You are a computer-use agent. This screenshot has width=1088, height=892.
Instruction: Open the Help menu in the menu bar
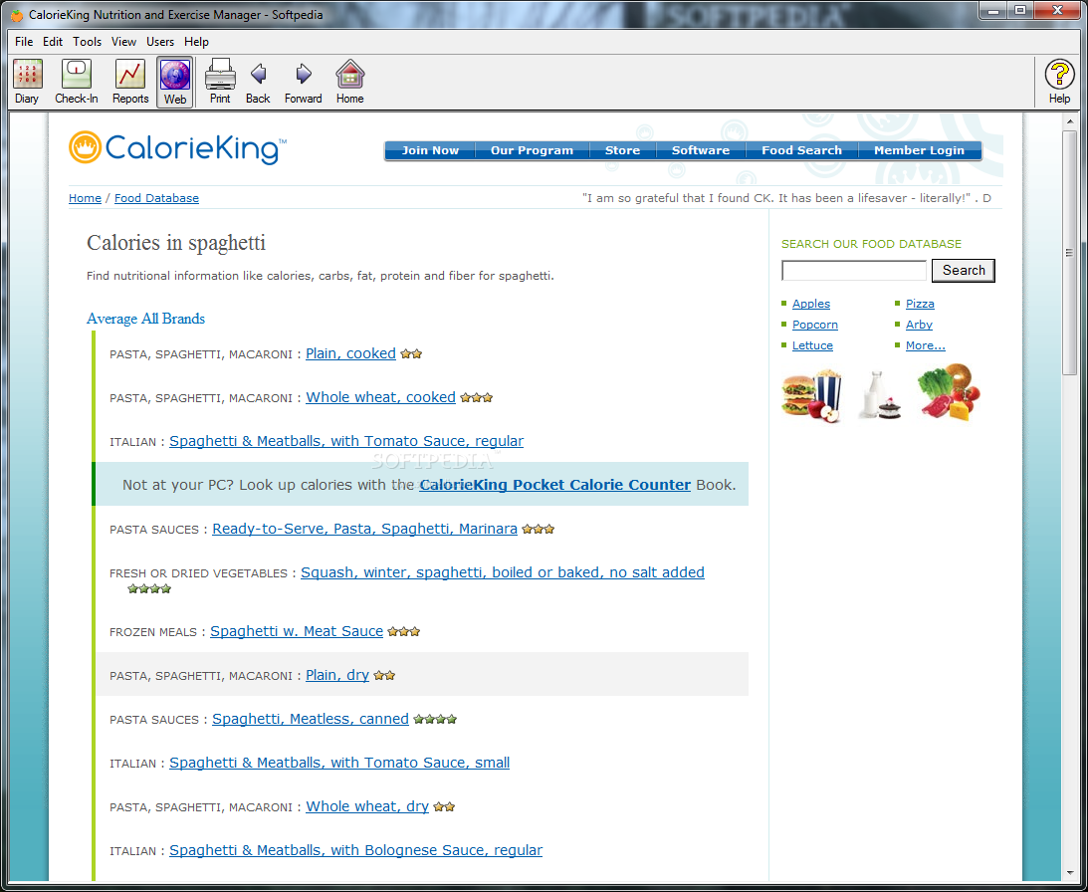pos(196,42)
